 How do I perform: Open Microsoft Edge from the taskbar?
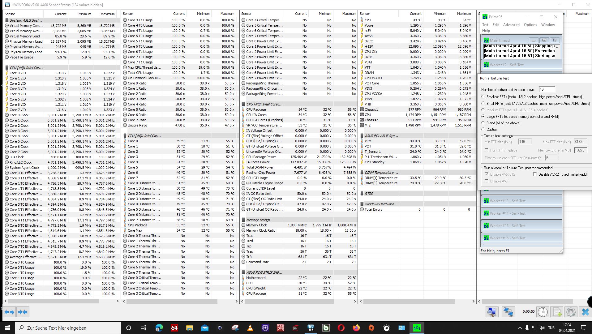point(159,328)
